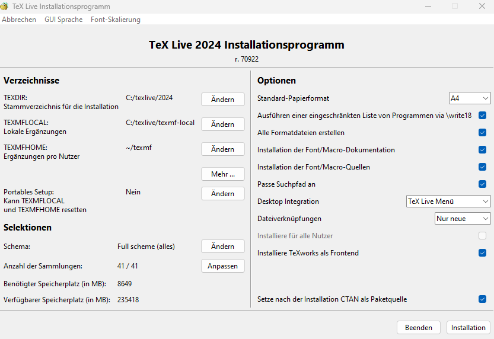
Task: Change the installation Schema
Action: coord(222,247)
